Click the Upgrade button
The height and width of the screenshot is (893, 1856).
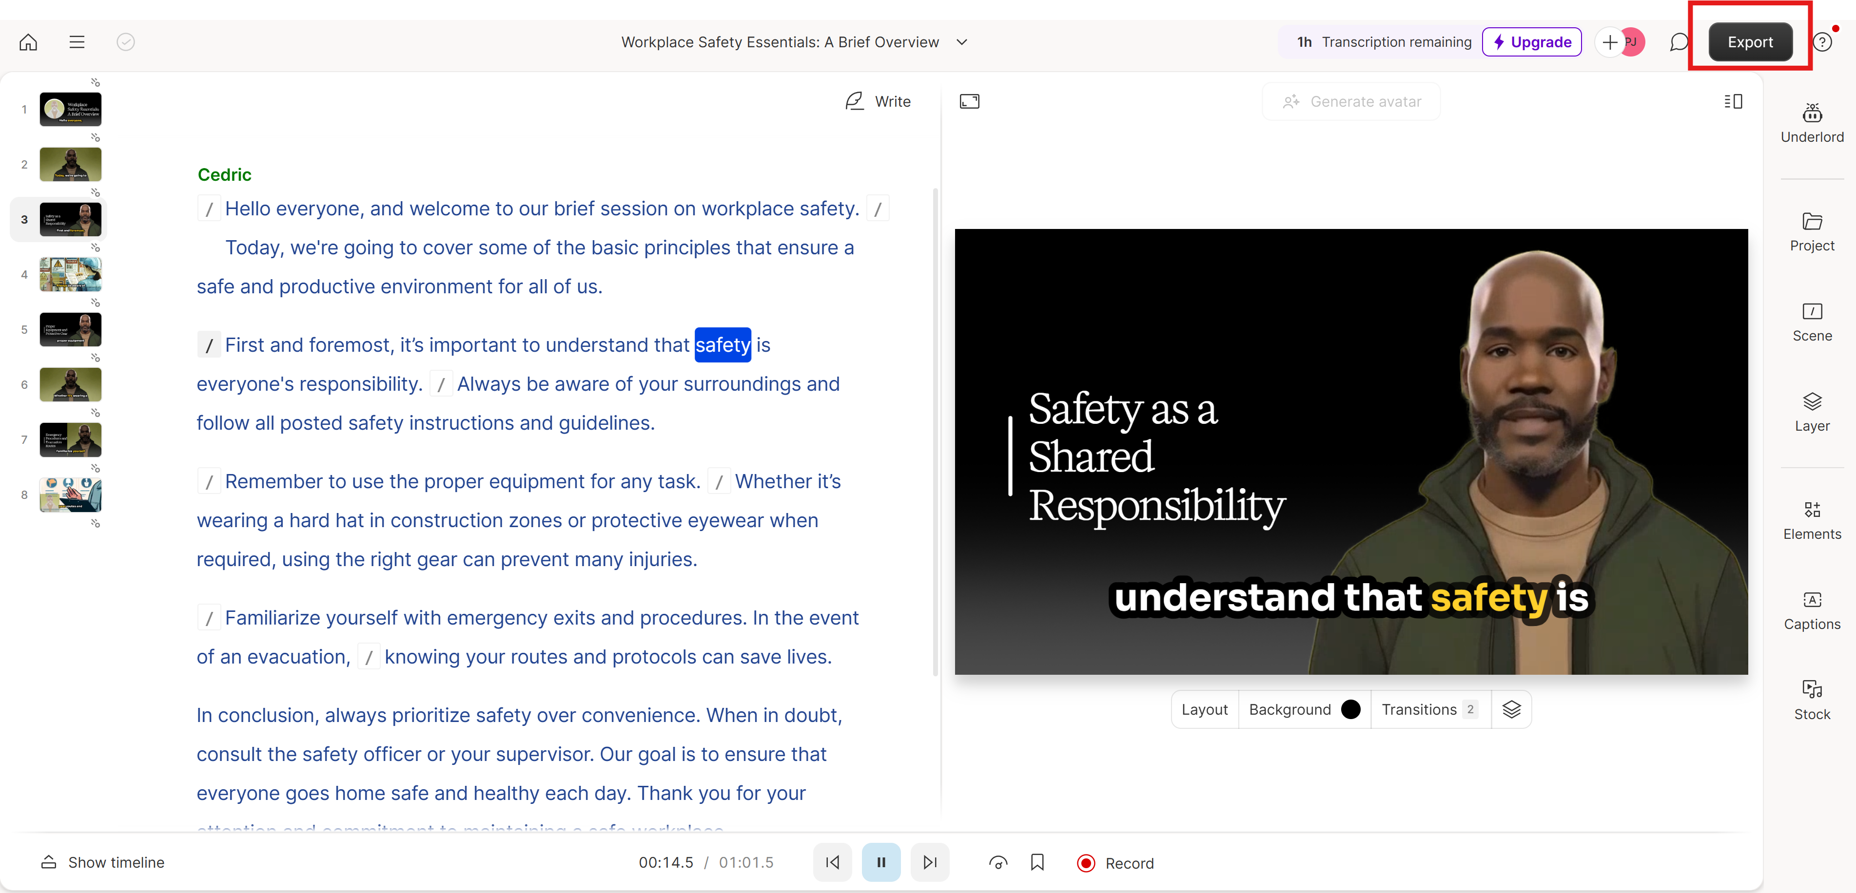point(1531,42)
